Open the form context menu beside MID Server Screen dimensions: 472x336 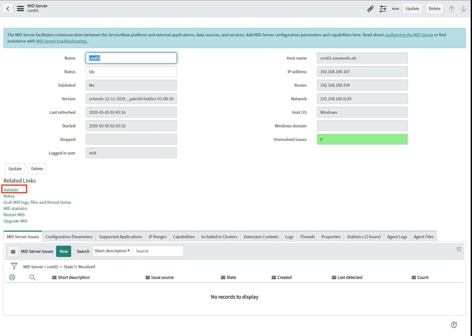pos(20,8)
